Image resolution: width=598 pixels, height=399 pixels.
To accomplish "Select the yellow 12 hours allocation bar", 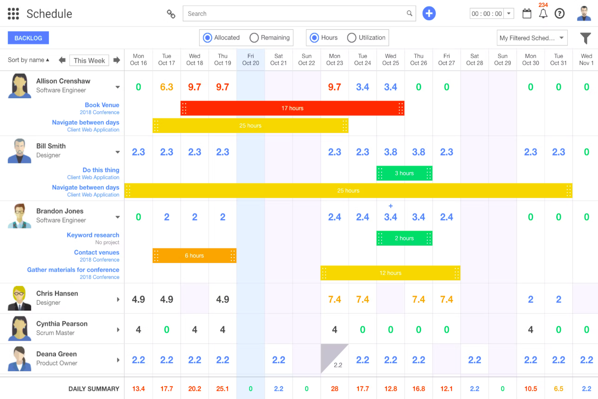I will click(x=390, y=273).
